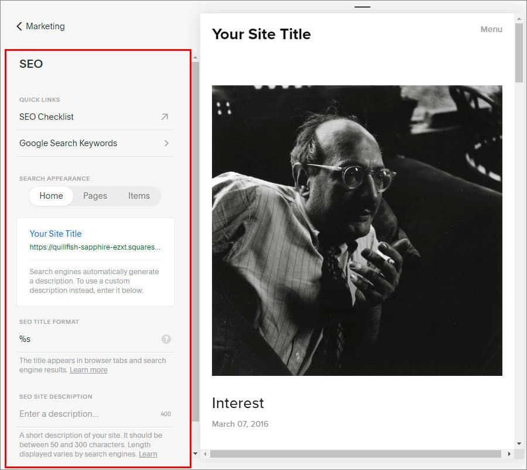
Task: Select the Home search appearance tab
Action: [51, 196]
